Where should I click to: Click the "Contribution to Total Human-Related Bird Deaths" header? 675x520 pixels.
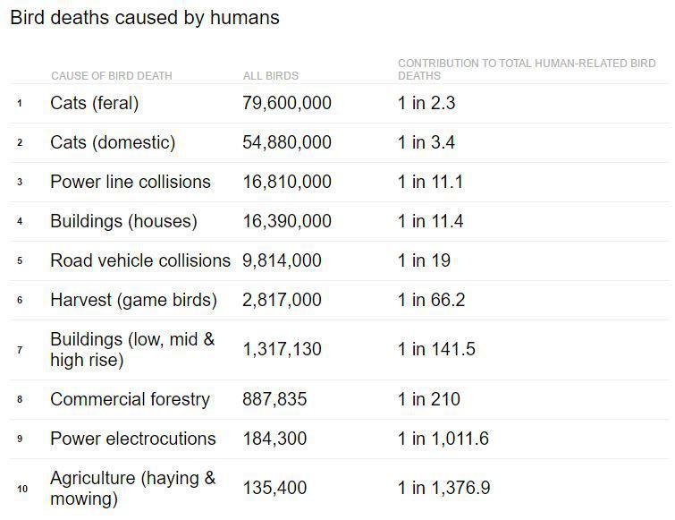[x=527, y=70]
